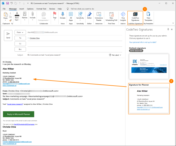
Task: Select the Outlook signature thumbnail
Action: pos(149,67)
